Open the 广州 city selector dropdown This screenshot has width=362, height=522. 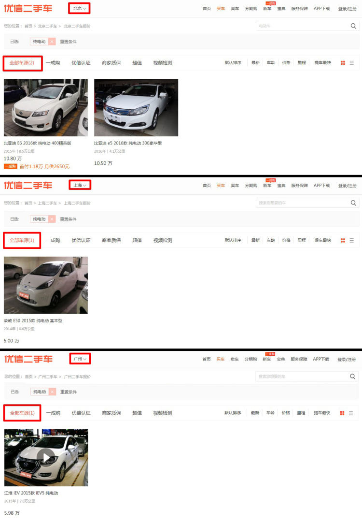point(80,359)
